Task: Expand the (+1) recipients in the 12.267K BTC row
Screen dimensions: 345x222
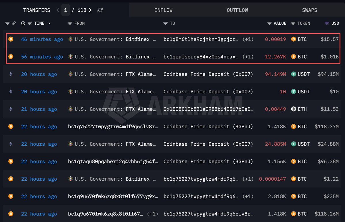Action: 248,57
